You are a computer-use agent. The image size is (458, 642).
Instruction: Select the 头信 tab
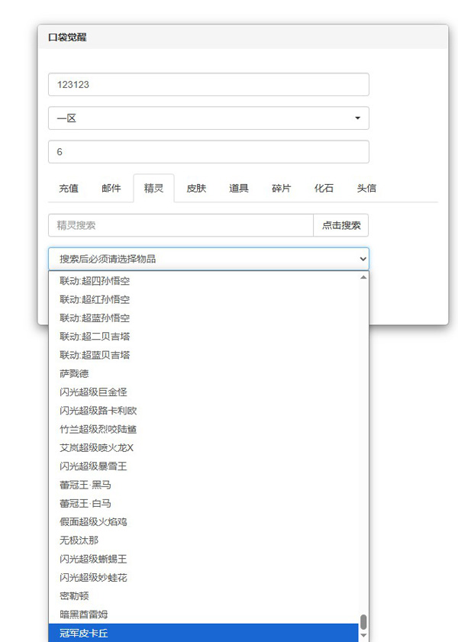click(x=366, y=188)
